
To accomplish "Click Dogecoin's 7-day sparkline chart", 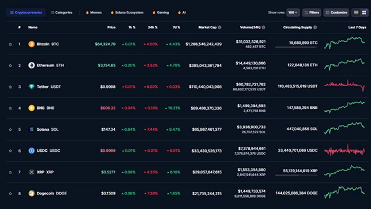I will 345,192.
